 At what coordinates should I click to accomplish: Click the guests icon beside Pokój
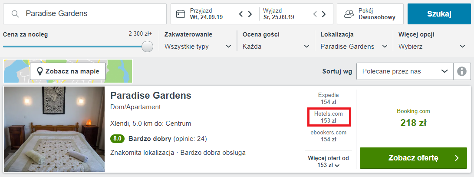click(349, 14)
